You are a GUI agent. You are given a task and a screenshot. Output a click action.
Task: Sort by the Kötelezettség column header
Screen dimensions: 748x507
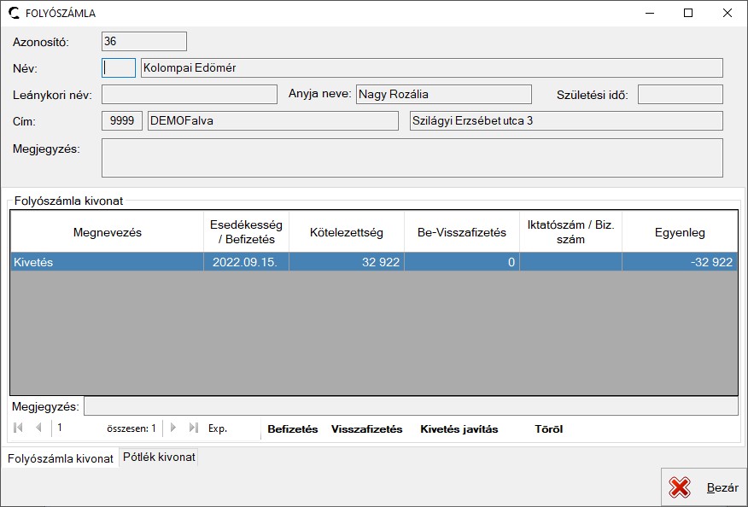tap(346, 232)
